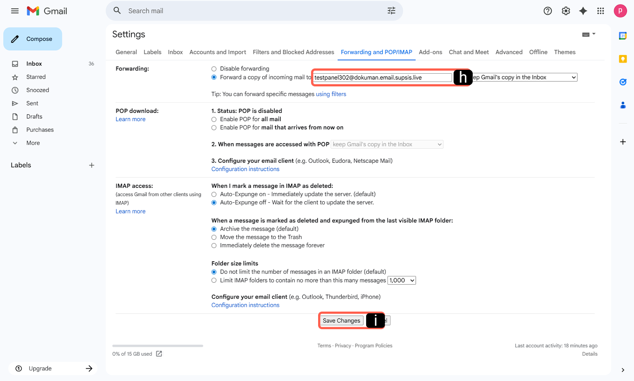Click the Gemini sparkle icon
Image resolution: width=634 pixels, height=381 pixels.
583,11
